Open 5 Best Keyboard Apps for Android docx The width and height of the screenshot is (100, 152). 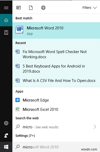[56, 69]
